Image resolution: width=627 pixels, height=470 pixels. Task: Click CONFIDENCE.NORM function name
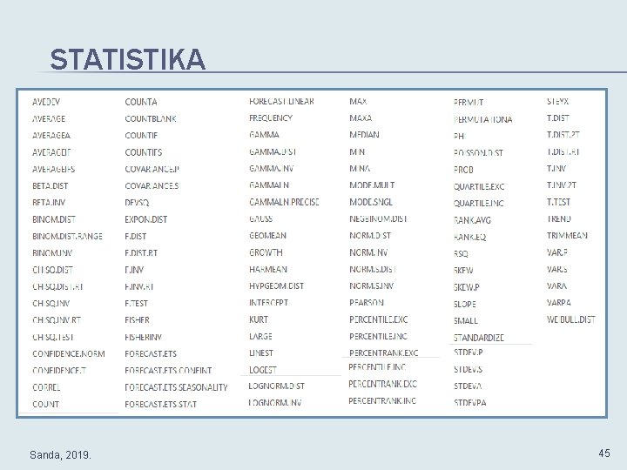pyautogui.click(x=69, y=353)
